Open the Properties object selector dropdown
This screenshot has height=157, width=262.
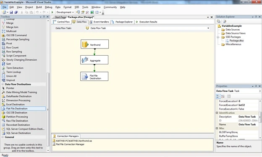click(260, 91)
